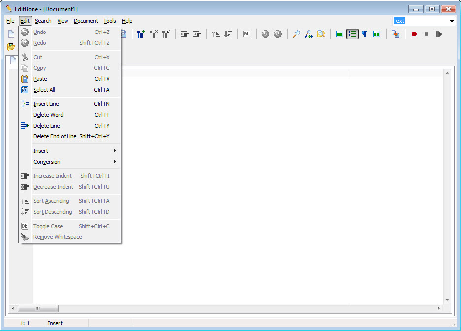
Task: Choose Select All from the Edit menu
Action: [69, 90]
